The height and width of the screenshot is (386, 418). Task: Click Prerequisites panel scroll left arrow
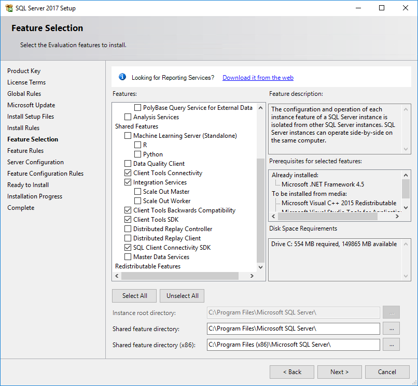[x=273, y=216]
